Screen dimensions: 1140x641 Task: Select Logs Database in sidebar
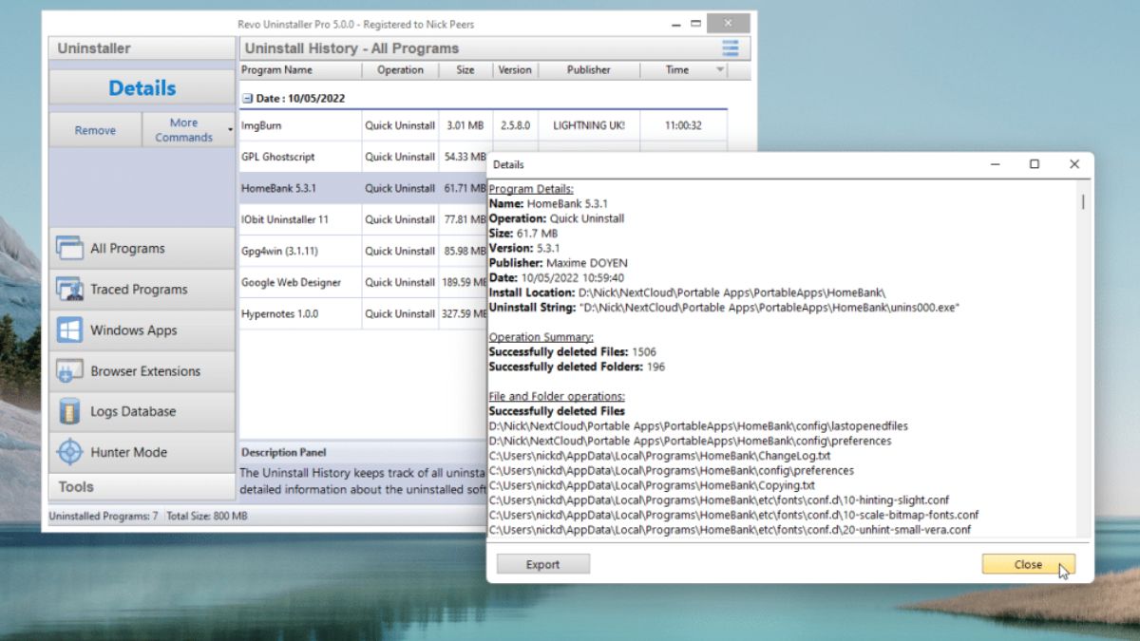[142, 412]
